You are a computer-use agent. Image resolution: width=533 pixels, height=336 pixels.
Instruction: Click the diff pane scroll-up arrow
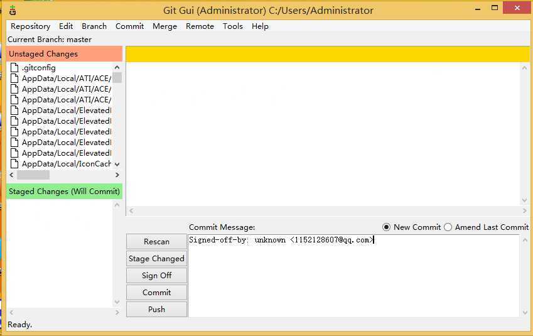[524, 68]
